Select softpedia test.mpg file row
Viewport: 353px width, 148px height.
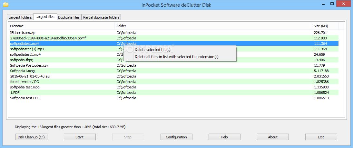coord(174,87)
